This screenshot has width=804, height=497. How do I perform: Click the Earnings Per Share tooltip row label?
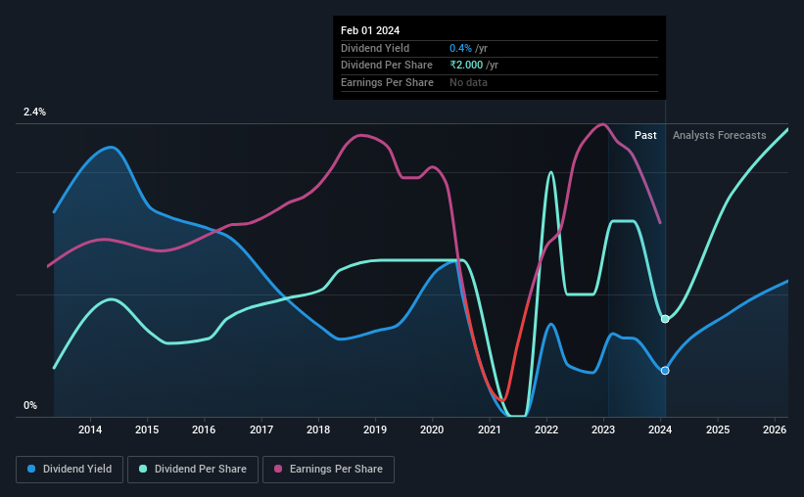click(387, 82)
